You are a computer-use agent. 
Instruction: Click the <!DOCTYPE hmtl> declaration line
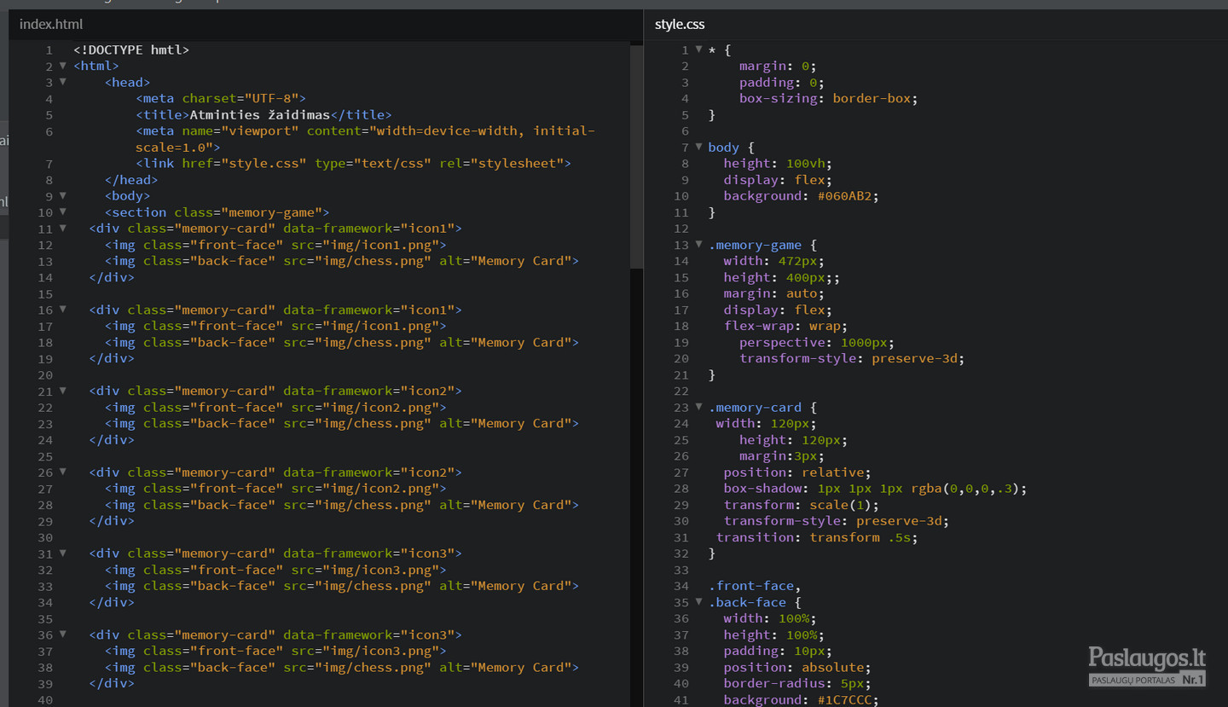(131, 49)
